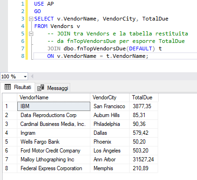This screenshot has width=197, height=180.
Task: Click the San Francisco city cell
Action: click(110, 106)
